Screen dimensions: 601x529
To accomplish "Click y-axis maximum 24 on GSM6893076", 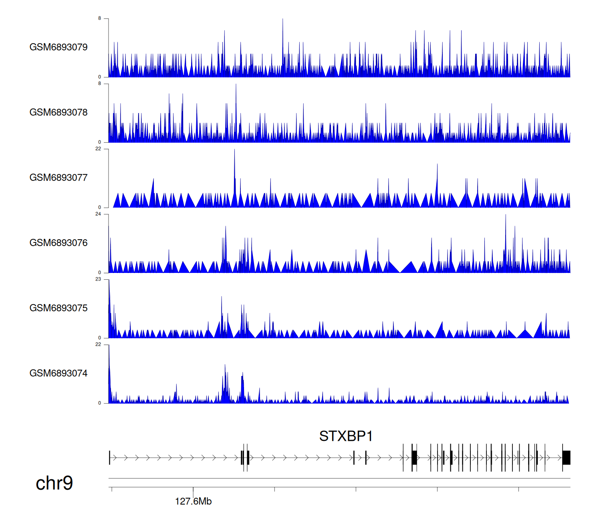I will [98, 214].
